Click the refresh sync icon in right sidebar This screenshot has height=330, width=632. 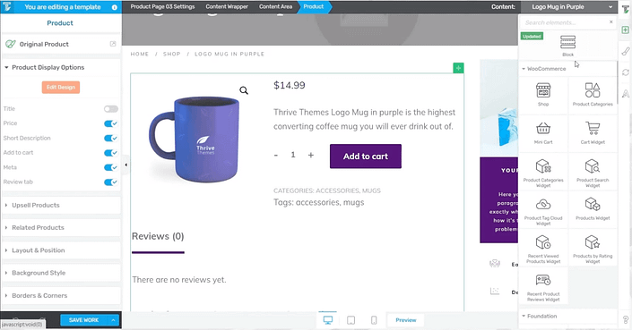click(x=625, y=72)
